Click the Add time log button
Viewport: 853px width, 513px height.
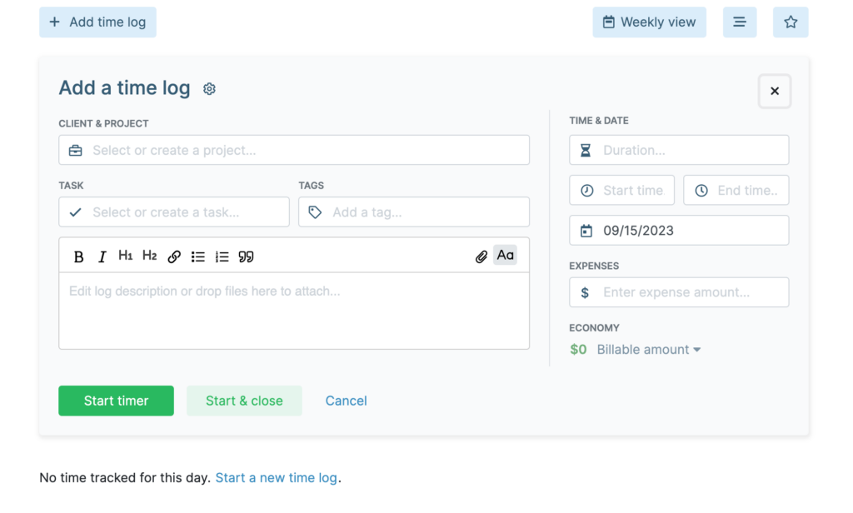coord(97,22)
